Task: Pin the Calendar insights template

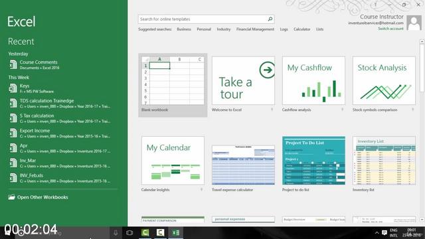Action: point(201,190)
